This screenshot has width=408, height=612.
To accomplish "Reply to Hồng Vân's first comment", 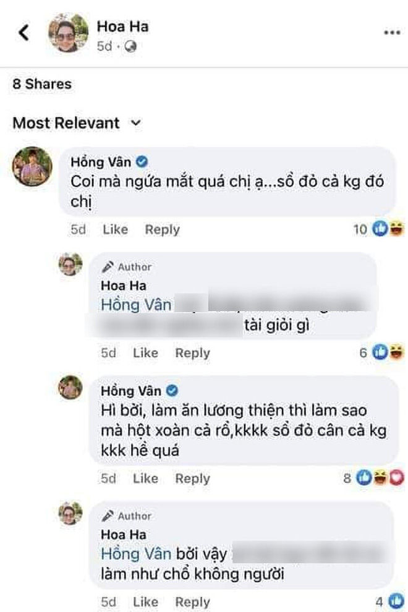I will pos(162,229).
